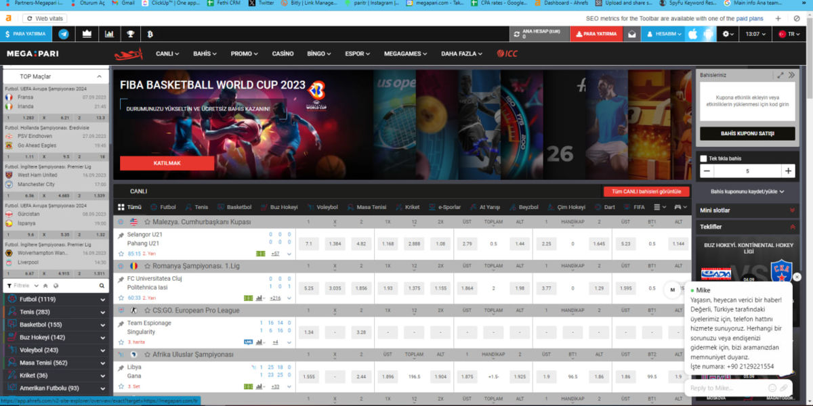Attach a file in chat reply
813x406 pixels.
(x=785, y=388)
